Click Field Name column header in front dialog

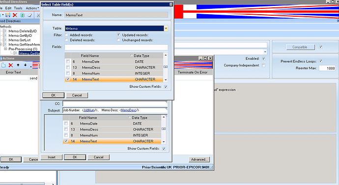(x=90, y=55)
